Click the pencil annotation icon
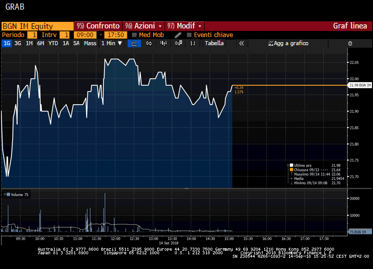 (x=178, y=35)
